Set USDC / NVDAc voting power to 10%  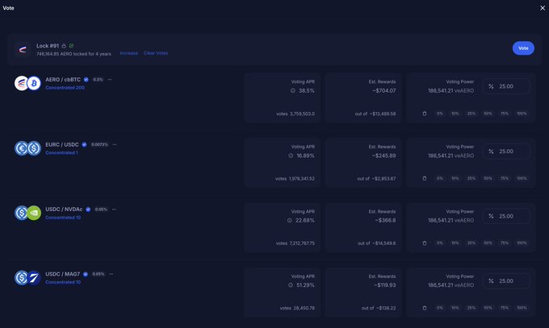455,243
